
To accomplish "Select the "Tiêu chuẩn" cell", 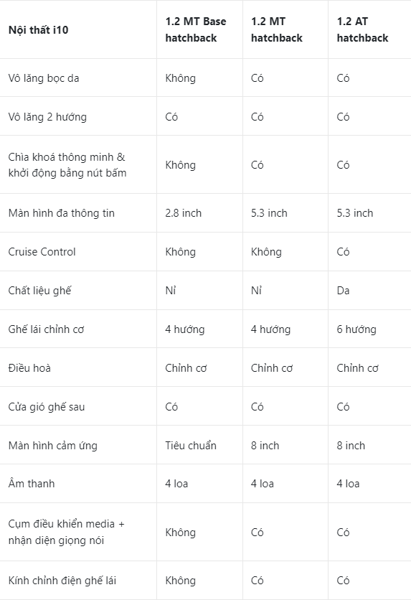I will [191, 446].
